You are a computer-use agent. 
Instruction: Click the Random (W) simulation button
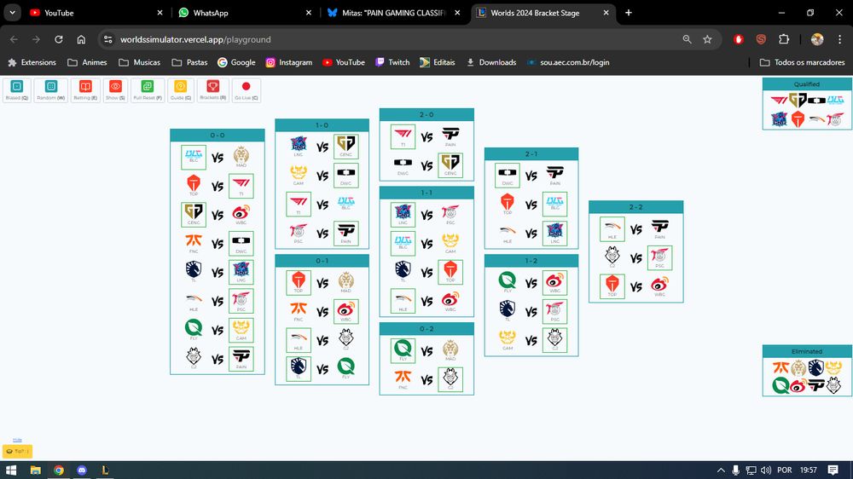click(51, 90)
